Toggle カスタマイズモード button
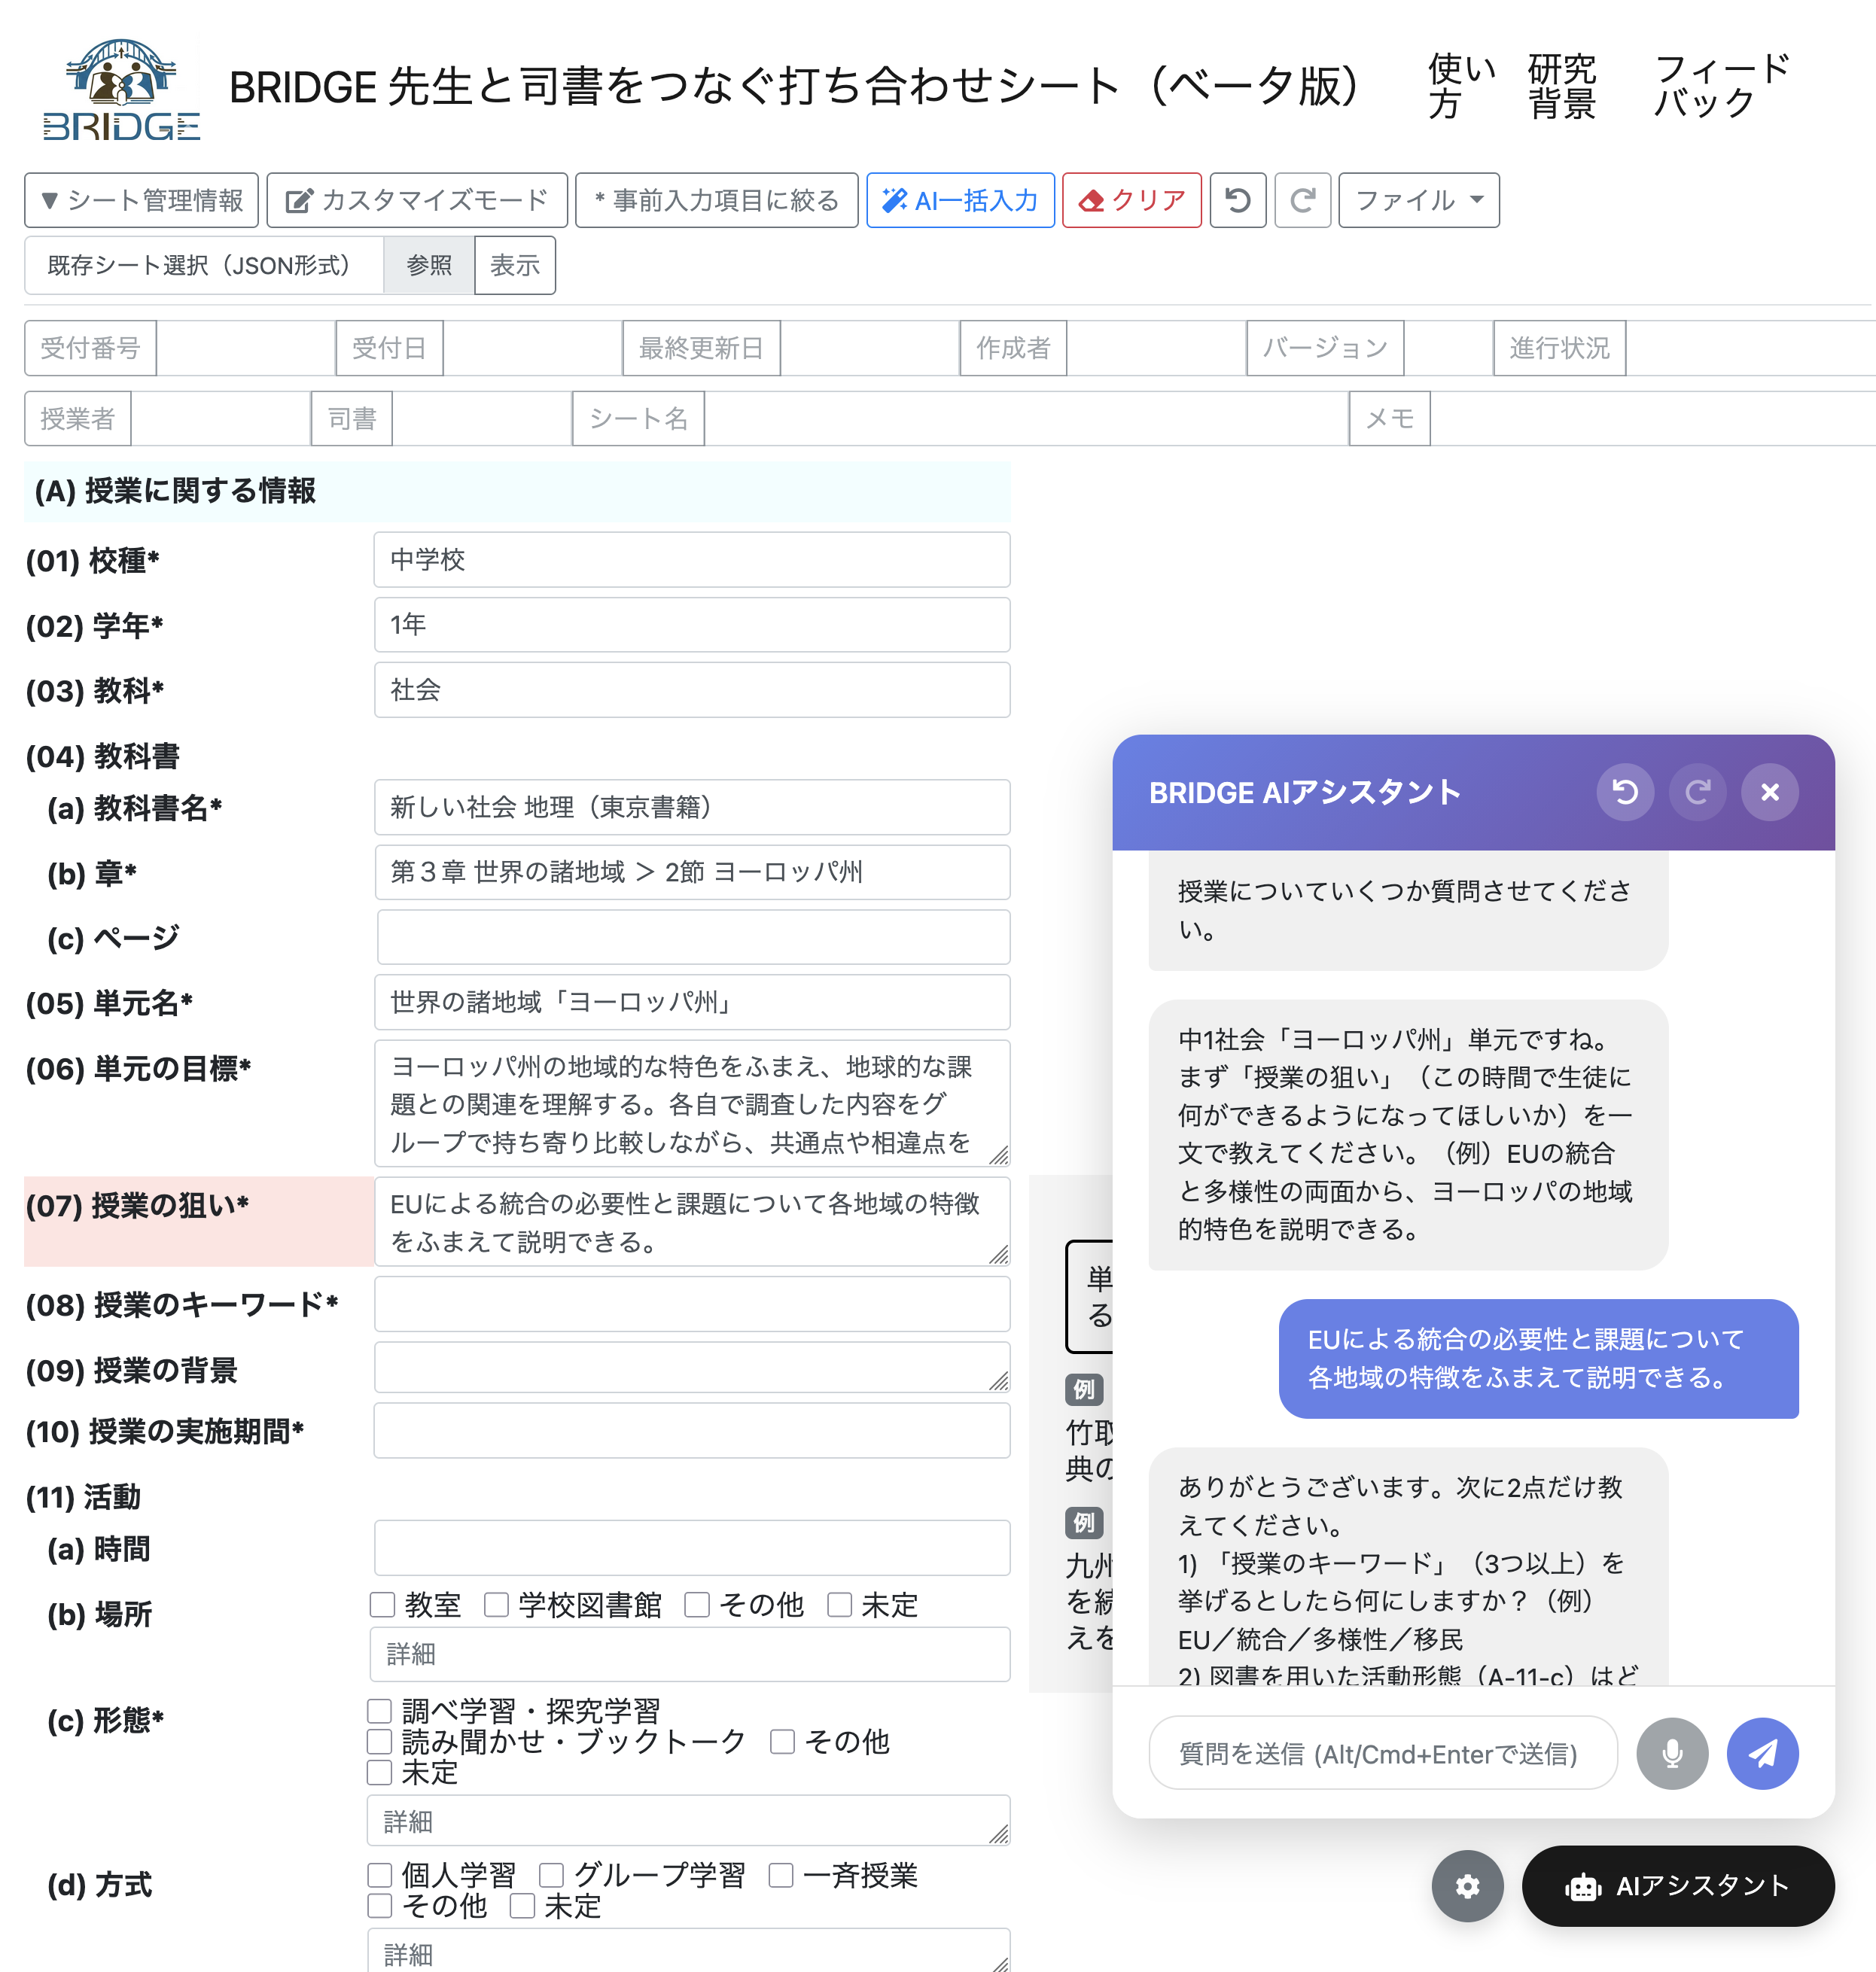The width and height of the screenshot is (1876, 1972). (416, 200)
